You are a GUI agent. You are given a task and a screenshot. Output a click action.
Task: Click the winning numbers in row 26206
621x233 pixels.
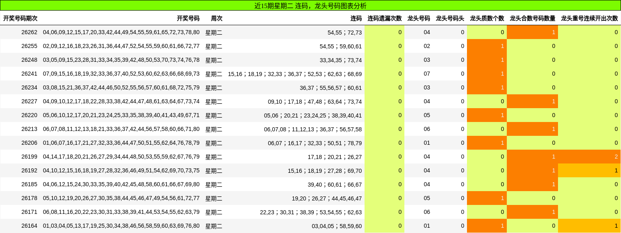(121, 143)
